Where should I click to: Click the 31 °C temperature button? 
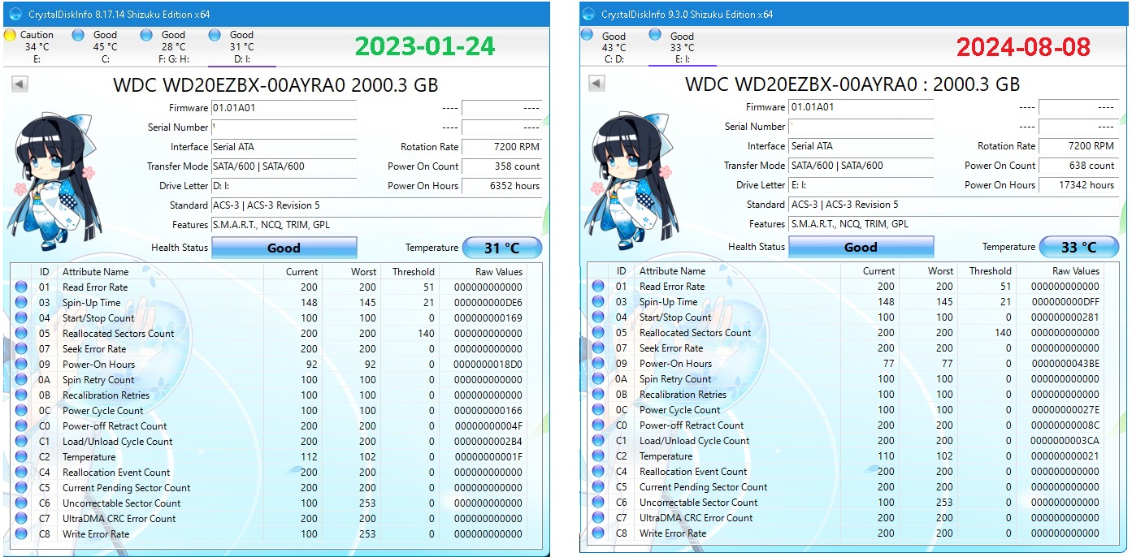tap(502, 248)
